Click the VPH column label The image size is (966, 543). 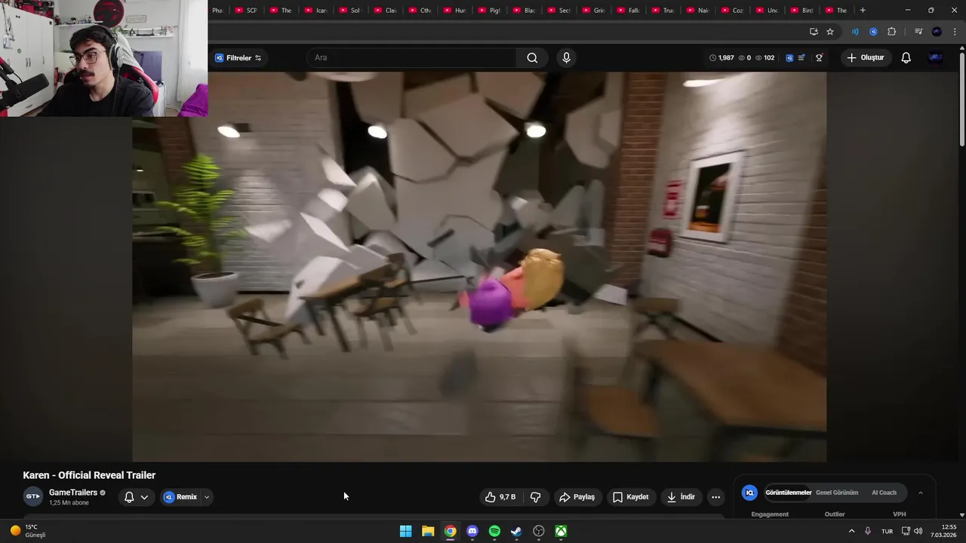[x=900, y=514]
